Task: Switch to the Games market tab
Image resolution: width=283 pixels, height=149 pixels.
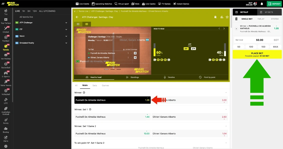Action: point(105,86)
